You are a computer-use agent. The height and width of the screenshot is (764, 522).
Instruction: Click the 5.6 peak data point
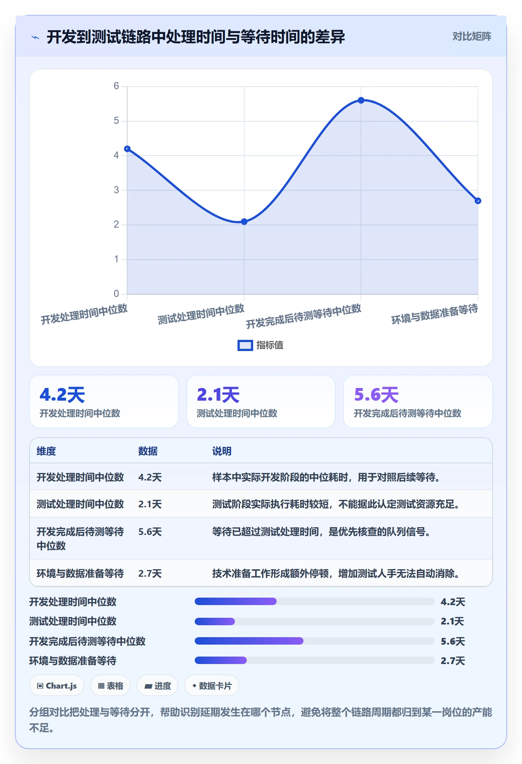pyautogui.click(x=361, y=100)
